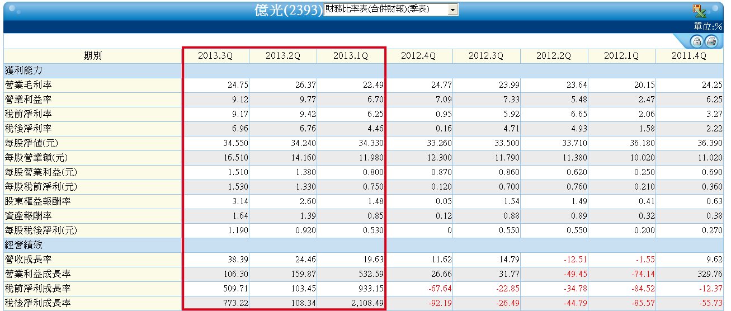Click the 773.22 net profit growth value
731x311 pixels.
235,303
